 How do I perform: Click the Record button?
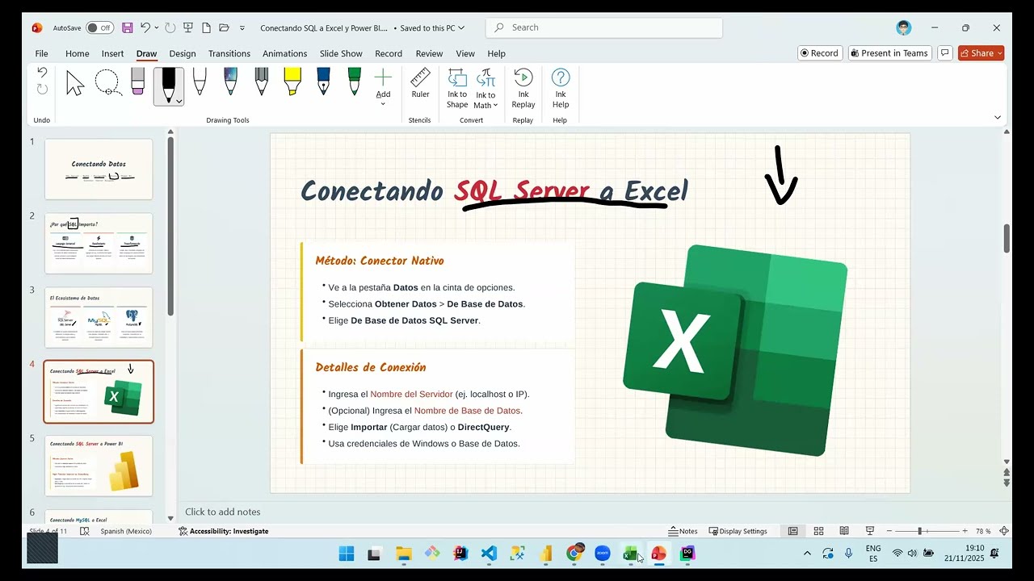coord(820,53)
